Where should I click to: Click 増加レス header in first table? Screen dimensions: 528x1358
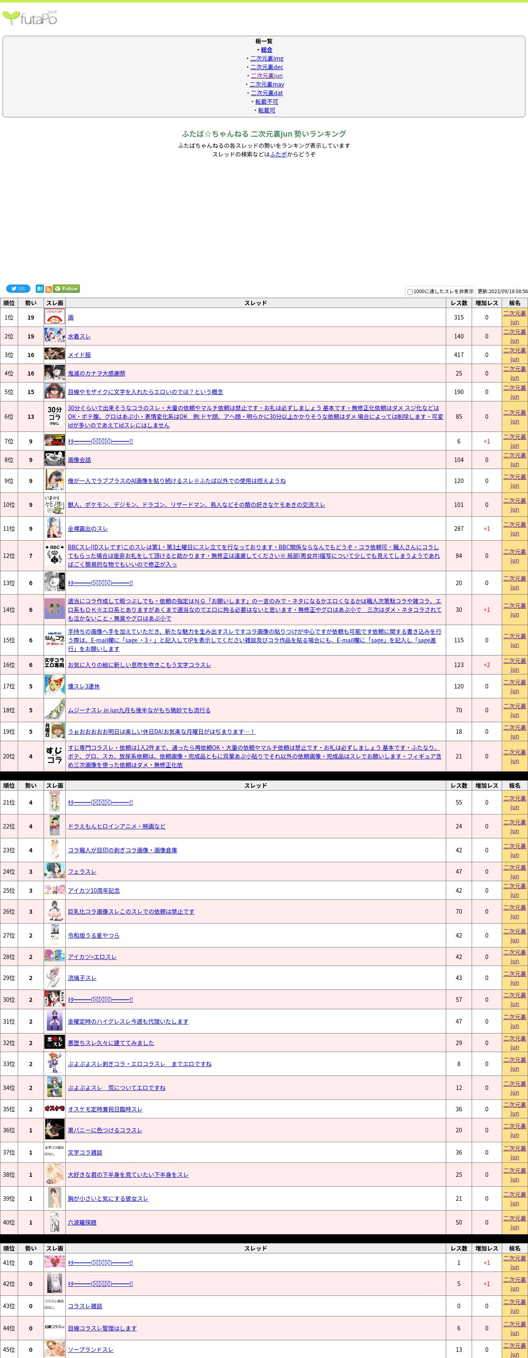486,303
